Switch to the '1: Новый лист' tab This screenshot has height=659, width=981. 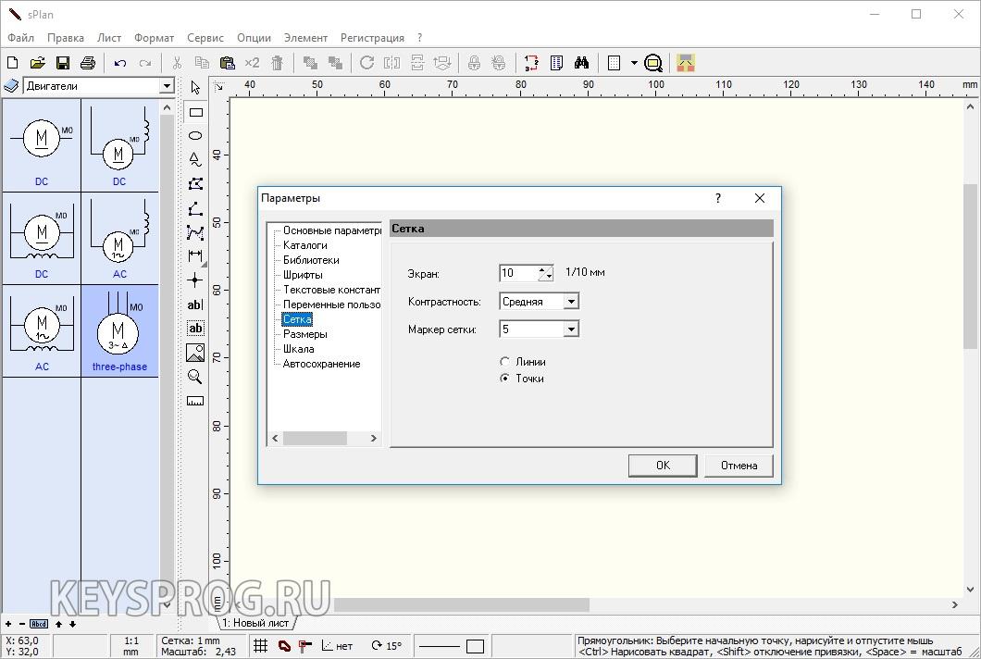257,623
